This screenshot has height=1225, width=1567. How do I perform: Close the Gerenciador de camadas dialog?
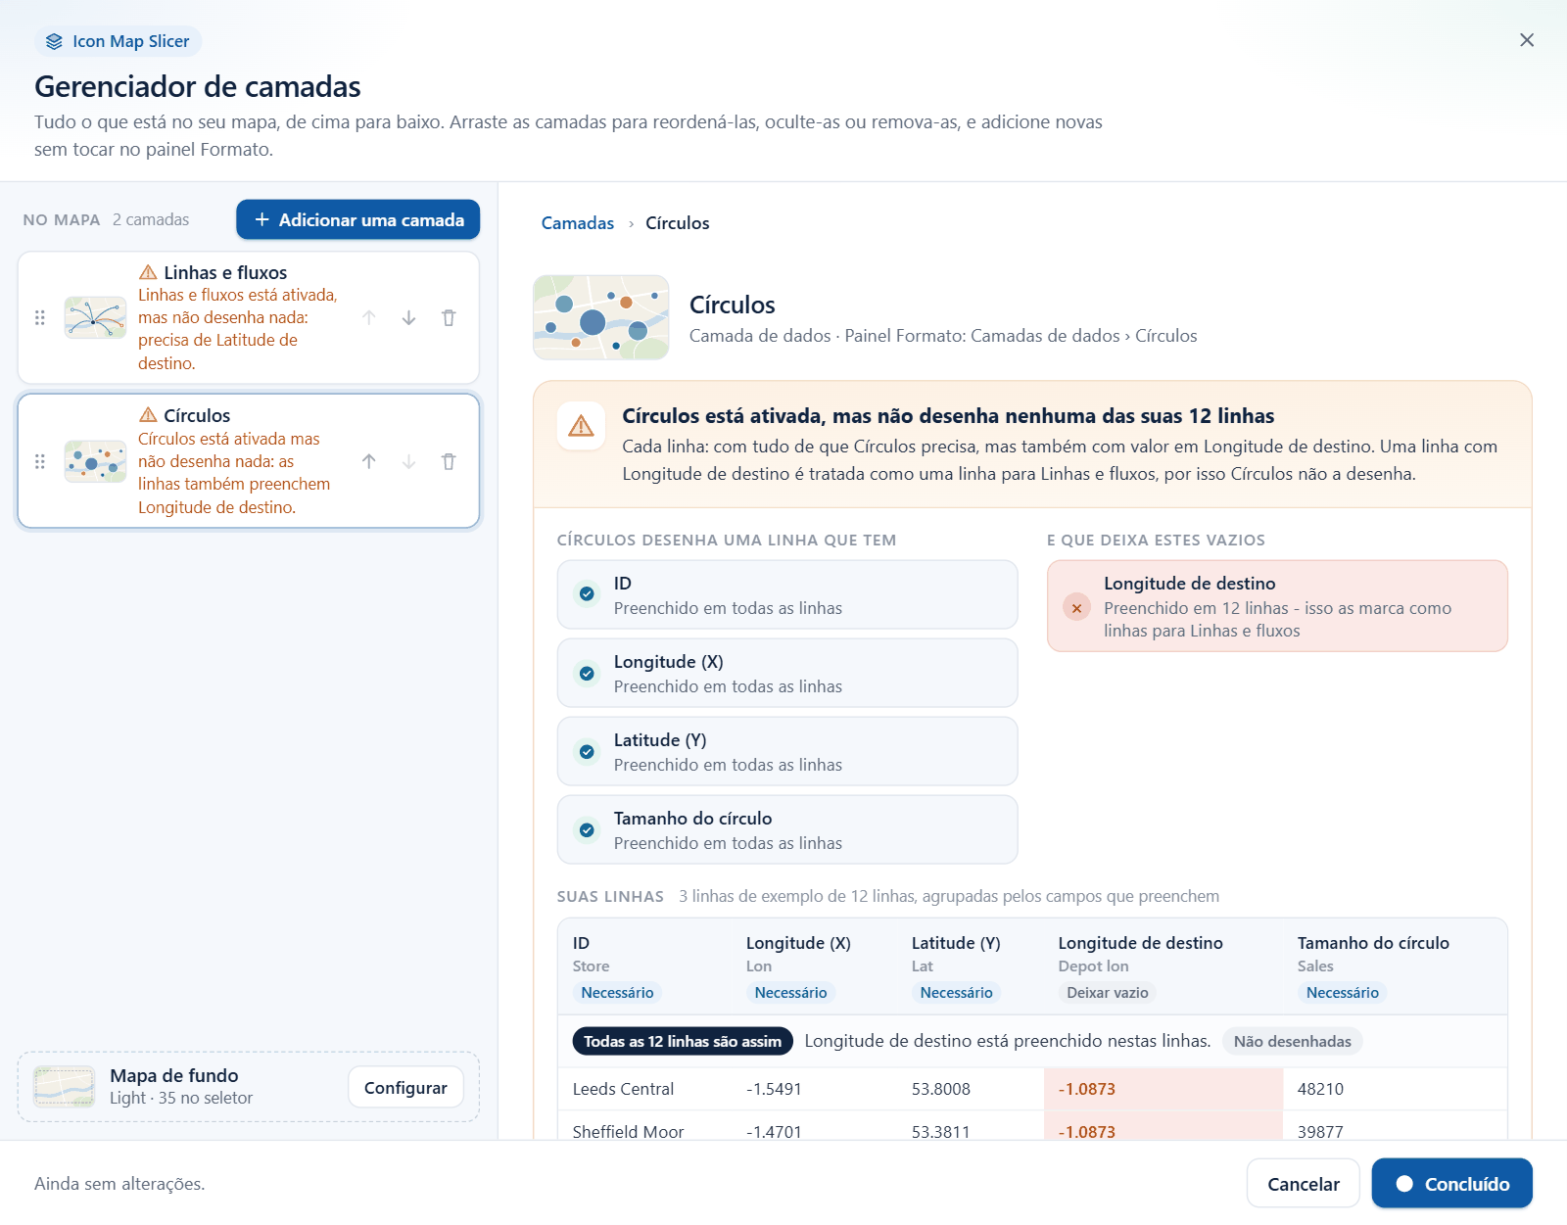click(1527, 40)
